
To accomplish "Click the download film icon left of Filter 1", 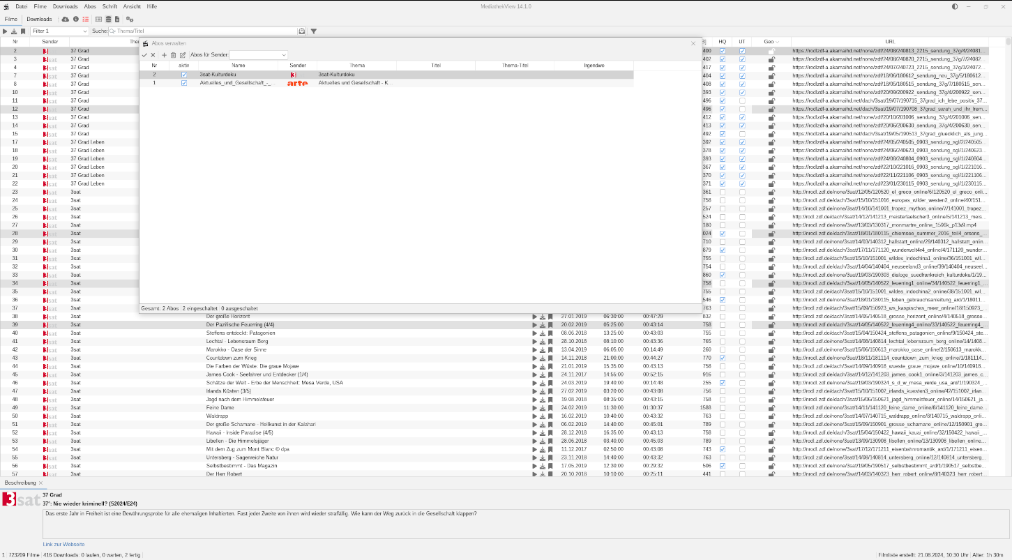I will [14, 31].
